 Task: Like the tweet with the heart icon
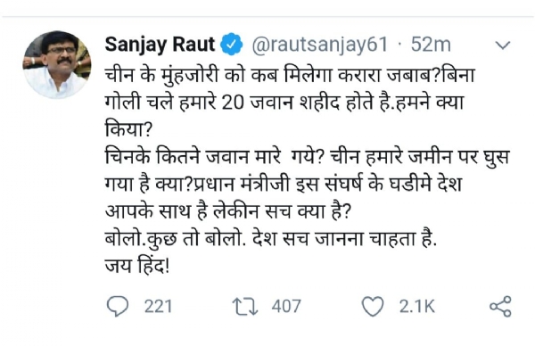coord(373,307)
